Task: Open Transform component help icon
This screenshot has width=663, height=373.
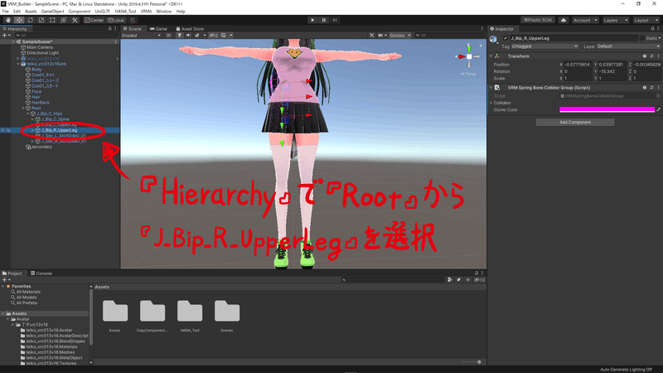Action: pos(645,56)
